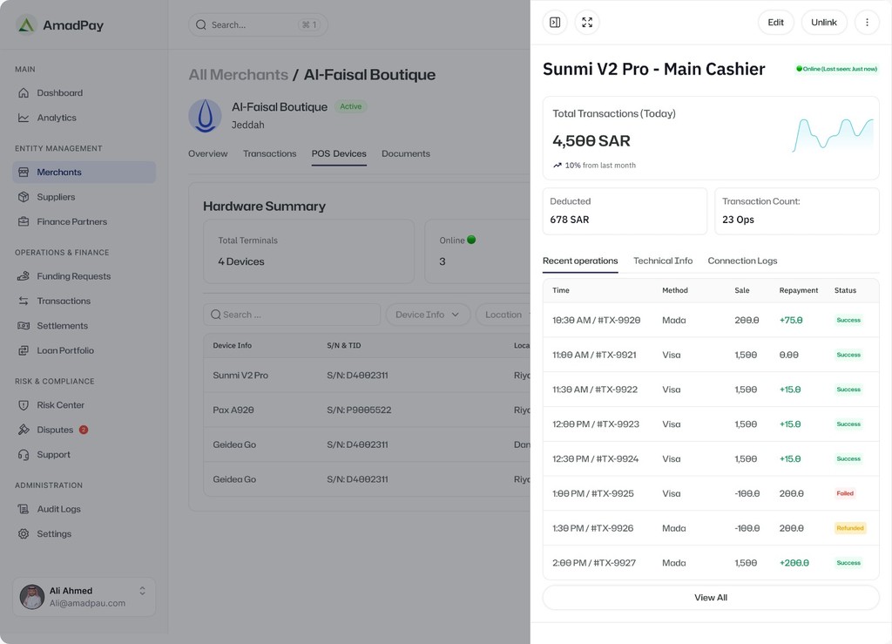Click the Unlink device button

(824, 23)
